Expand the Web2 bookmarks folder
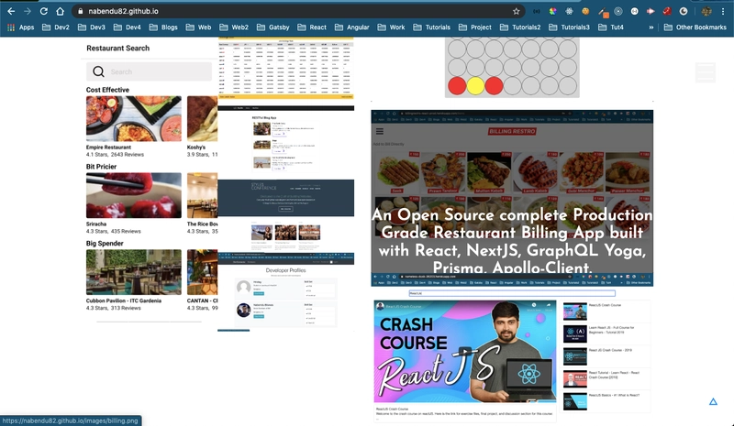734x426 pixels. coord(234,27)
